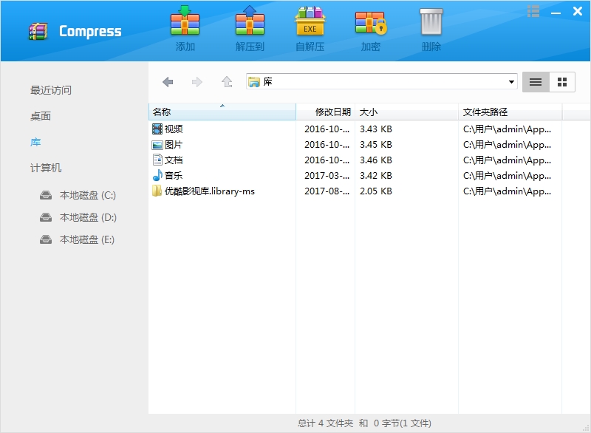This screenshot has width=591, height=433.
Task: Click the drive icon for 本地磁盘 (E:)
Action: pos(46,239)
